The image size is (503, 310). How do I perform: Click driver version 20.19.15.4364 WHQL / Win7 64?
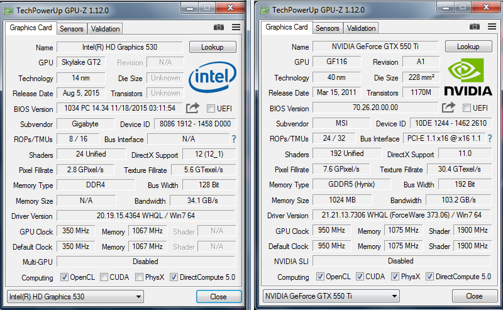(x=146, y=216)
